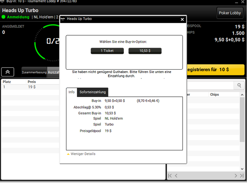247x183 pixels.
Task: Go to the Poker Lobby
Action: tap(230, 13)
